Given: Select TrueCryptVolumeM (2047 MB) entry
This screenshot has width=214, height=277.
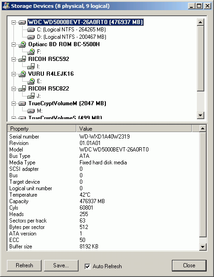Looking at the screenshot, I should [x=67, y=103].
